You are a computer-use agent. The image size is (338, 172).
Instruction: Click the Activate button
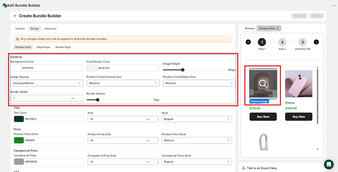317,16
